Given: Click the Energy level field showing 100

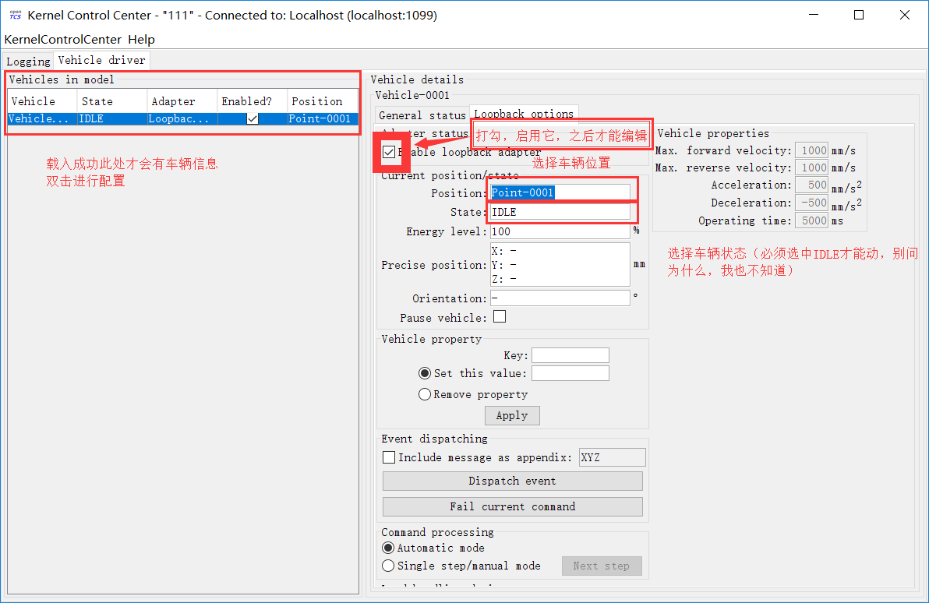Looking at the screenshot, I should (560, 231).
